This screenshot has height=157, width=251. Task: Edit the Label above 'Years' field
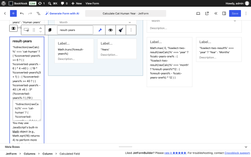106,44
